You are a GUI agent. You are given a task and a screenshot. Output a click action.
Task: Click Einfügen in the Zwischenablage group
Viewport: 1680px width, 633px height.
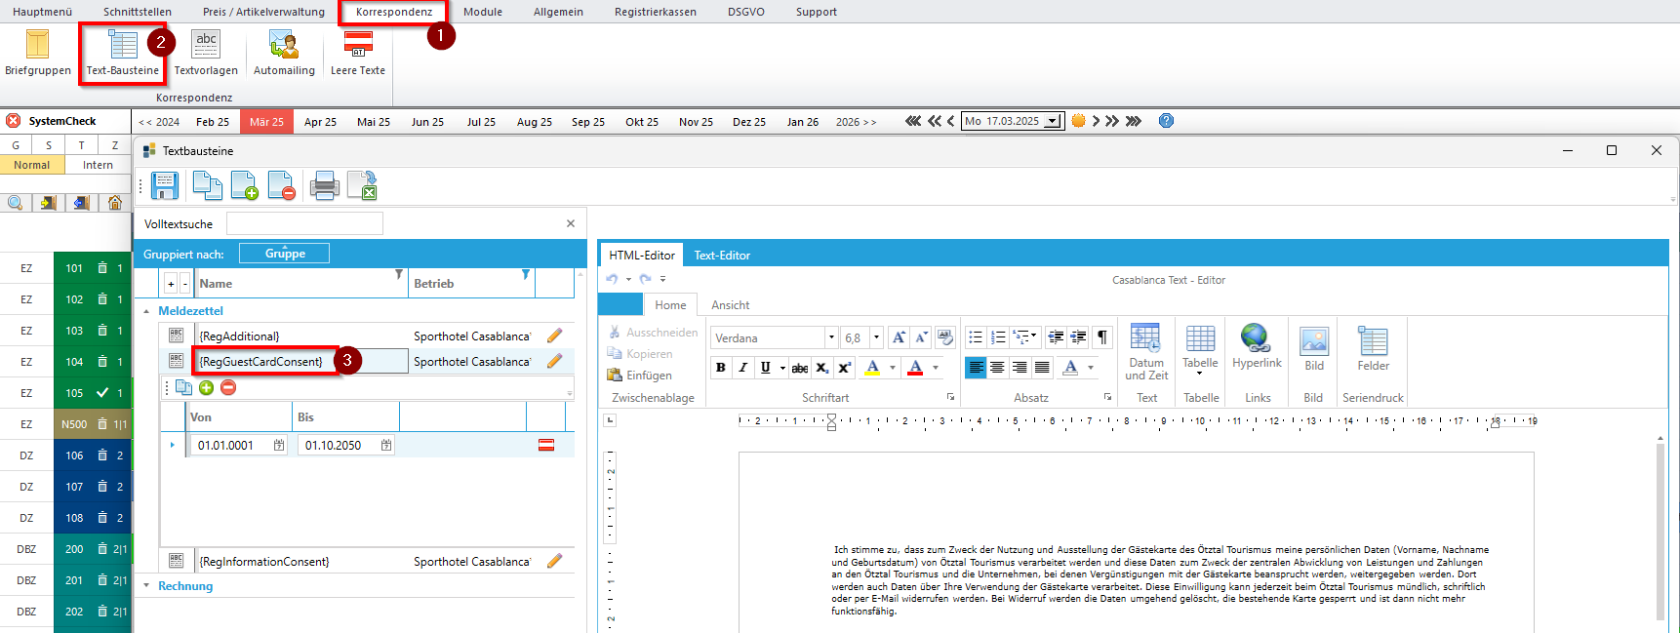click(x=640, y=376)
